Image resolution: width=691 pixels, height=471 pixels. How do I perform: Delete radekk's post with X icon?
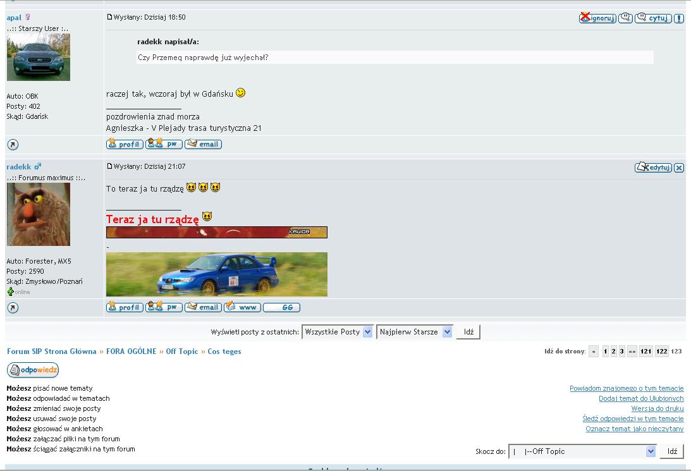coord(679,168)
